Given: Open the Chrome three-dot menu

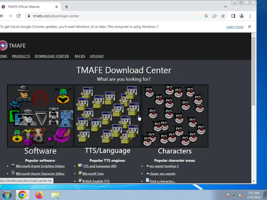Looking at the screenshot, I should tap(250, 16).
